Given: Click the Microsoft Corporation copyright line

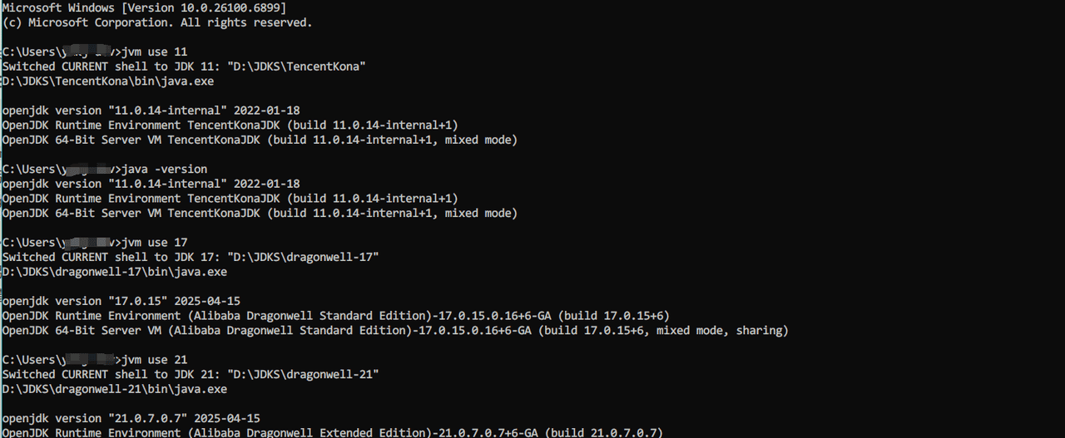Looking at the screenshot, I should [x=157, y=22].
